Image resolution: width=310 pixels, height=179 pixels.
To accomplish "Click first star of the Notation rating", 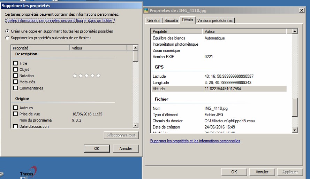I will [75, 76].
